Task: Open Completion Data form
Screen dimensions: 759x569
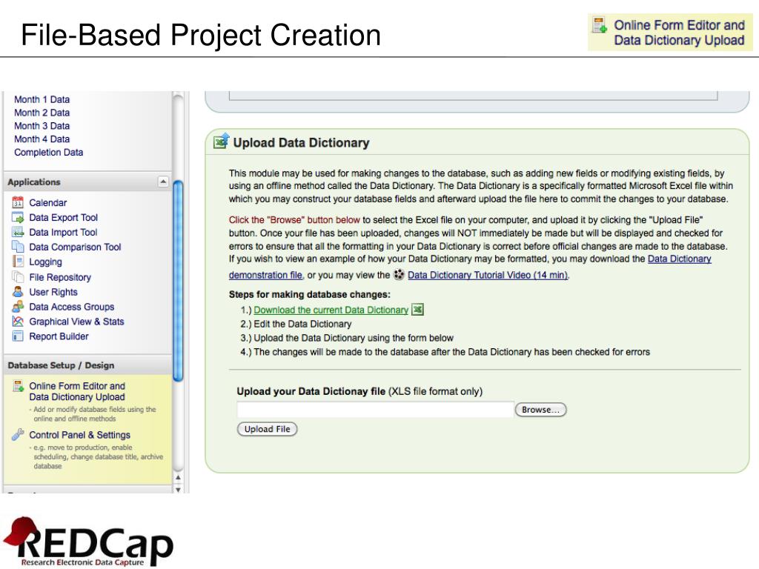Action: [x=48, y=153]
